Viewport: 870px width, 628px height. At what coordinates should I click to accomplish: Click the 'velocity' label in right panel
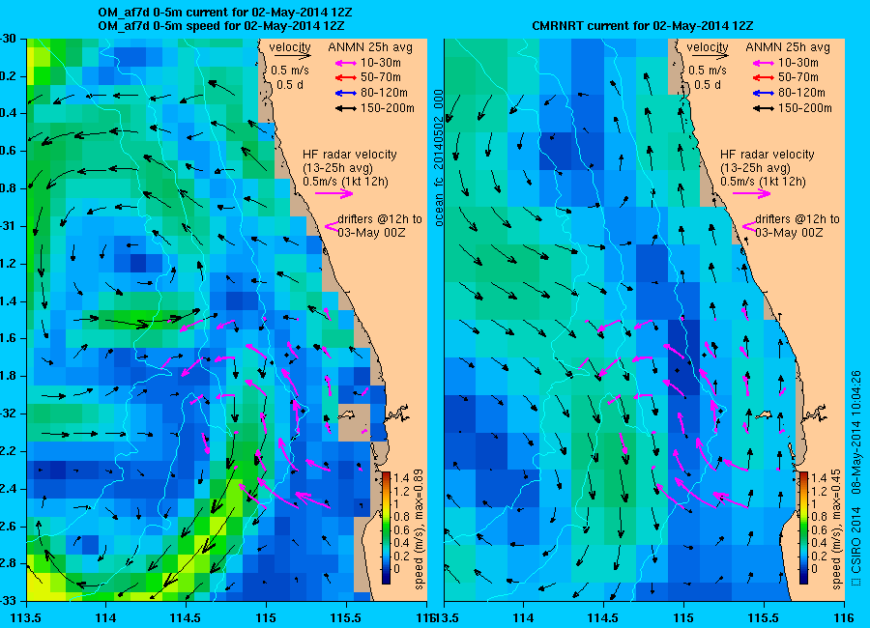click(708, 47)
